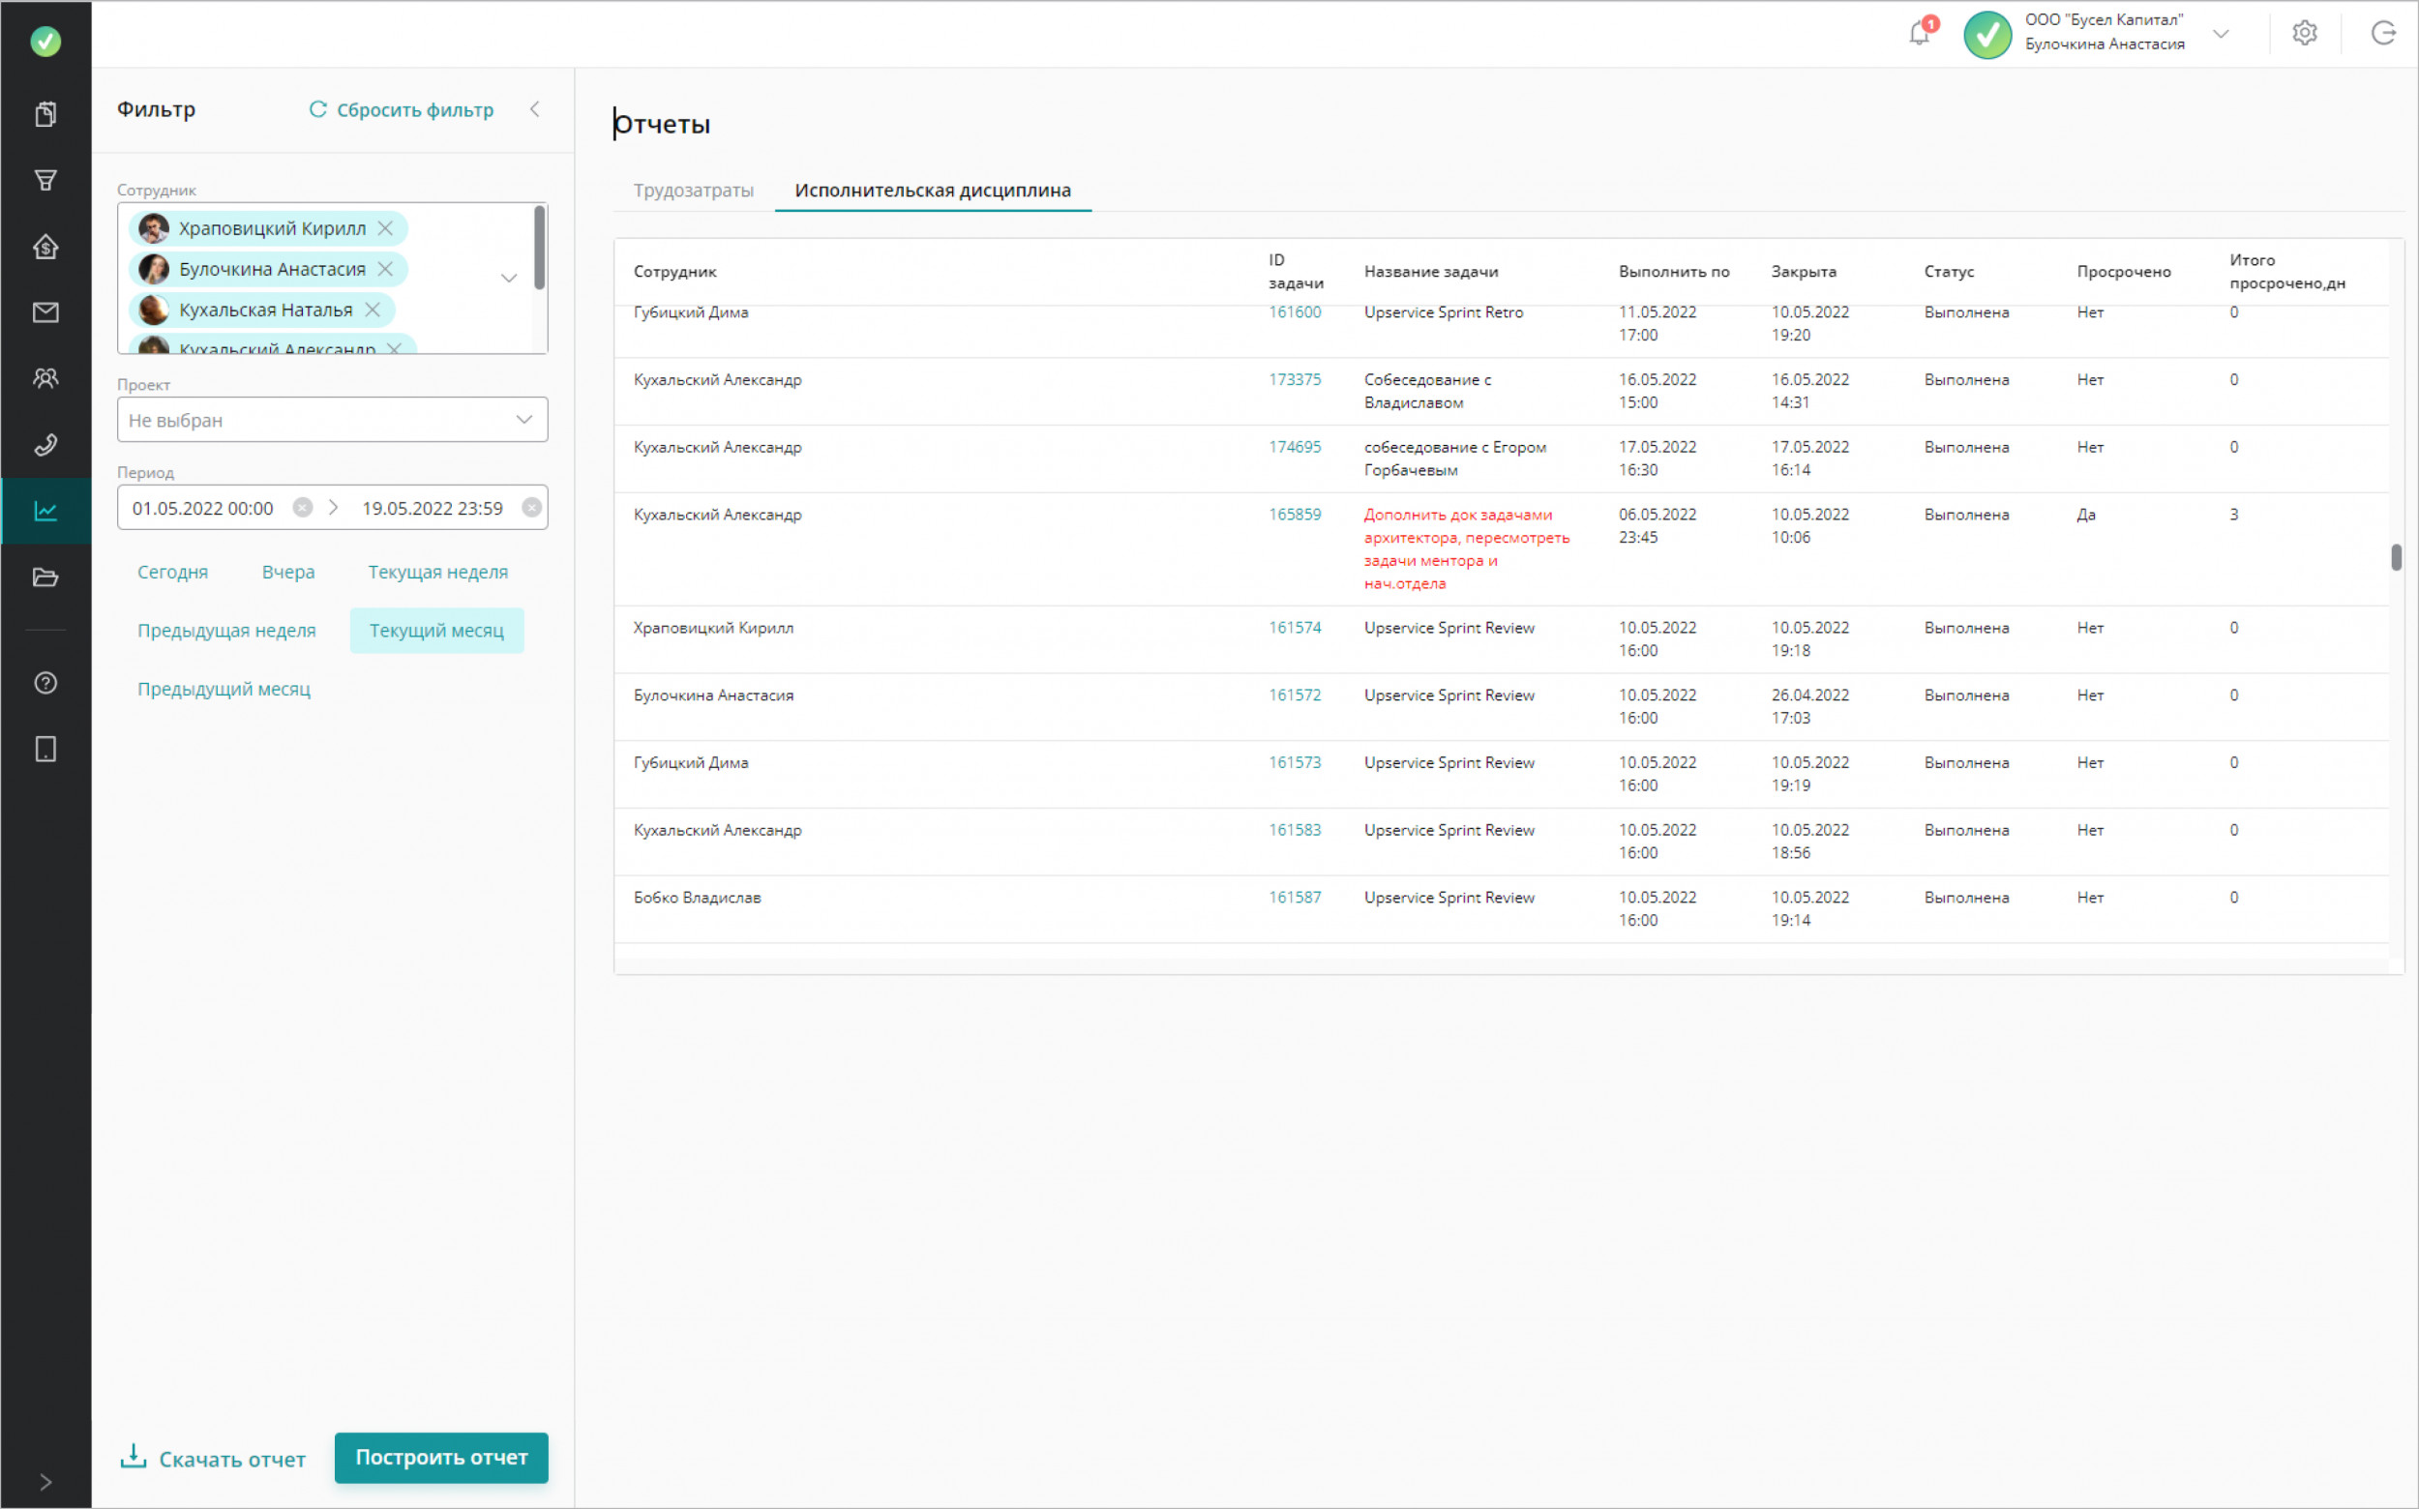Viewport: 2419px width, 1509px height.
Task: Remove Храповицкий Кирилл from employee filter
Action: coord(385,228)
